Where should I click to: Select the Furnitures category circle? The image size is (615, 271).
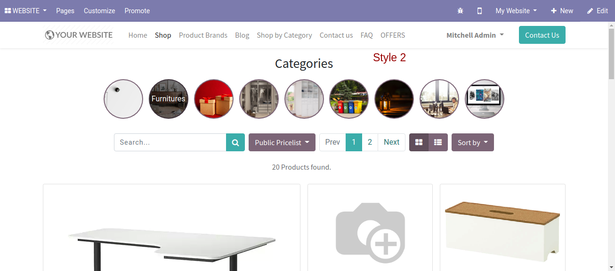click(x=169, y=99)
